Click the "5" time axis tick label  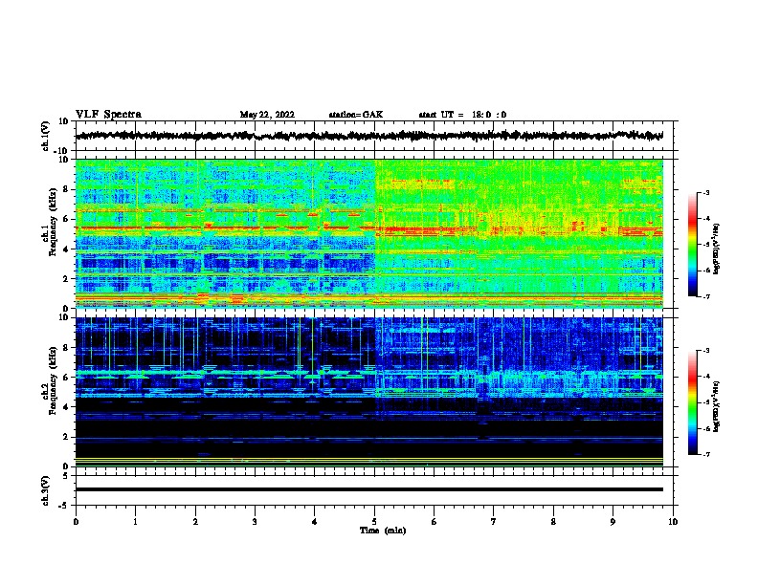[x=374, y=522]
